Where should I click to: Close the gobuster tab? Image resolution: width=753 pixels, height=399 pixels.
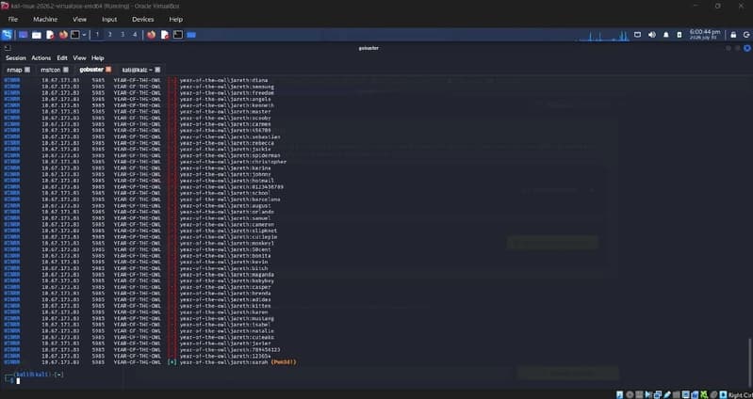coord(108,70)
